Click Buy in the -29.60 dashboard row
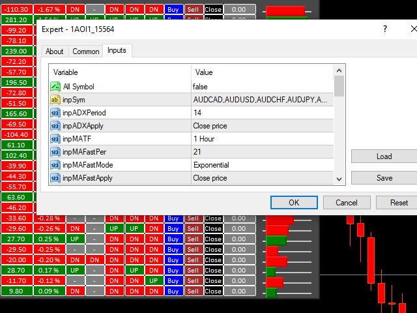This screenshot has height=313, width=417. (173, 229)
